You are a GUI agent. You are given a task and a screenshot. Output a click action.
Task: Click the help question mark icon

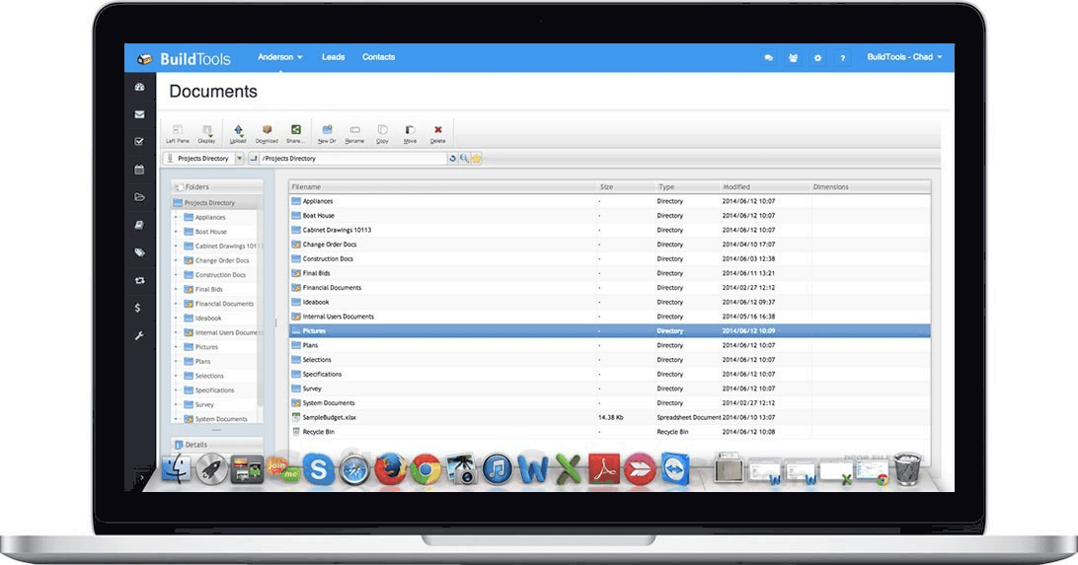click(x=842, y=58)
